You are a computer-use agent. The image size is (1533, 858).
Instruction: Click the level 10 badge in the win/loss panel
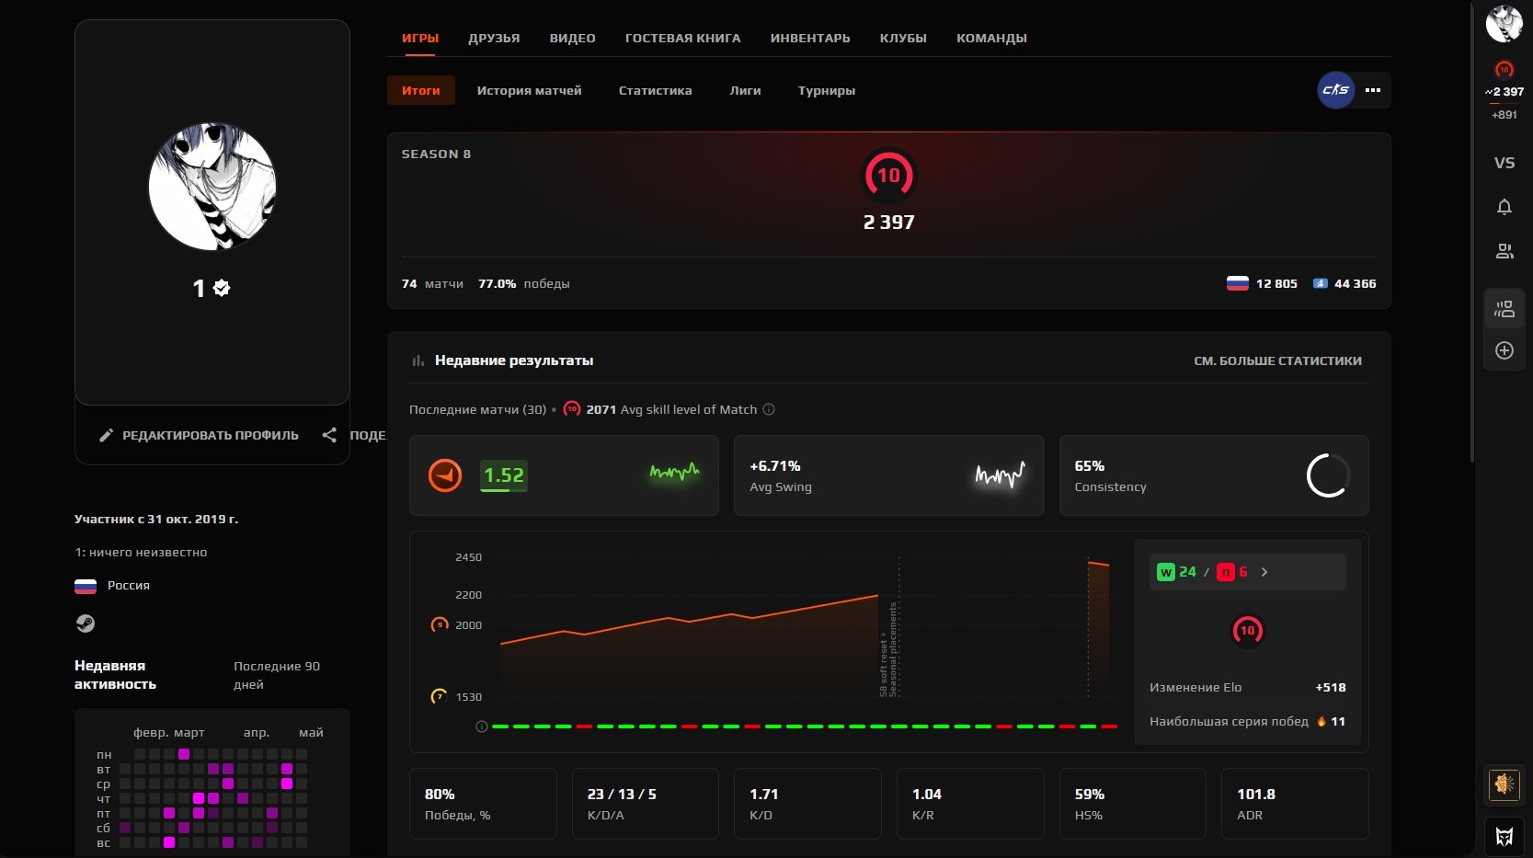(1248, 631)
